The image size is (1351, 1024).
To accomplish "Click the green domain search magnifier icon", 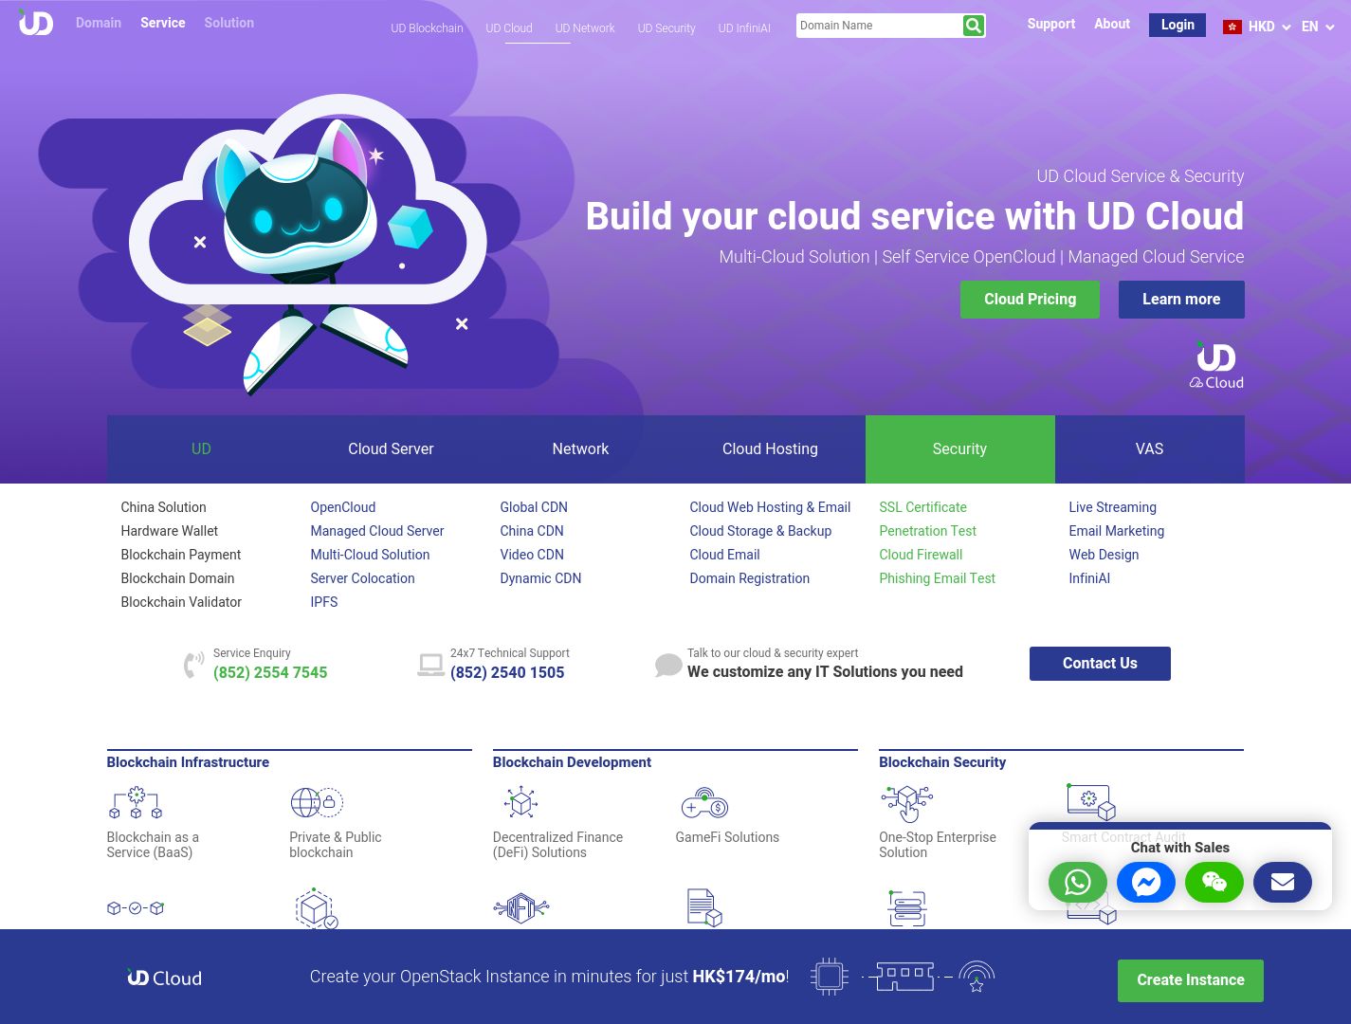I will (973, 26).
